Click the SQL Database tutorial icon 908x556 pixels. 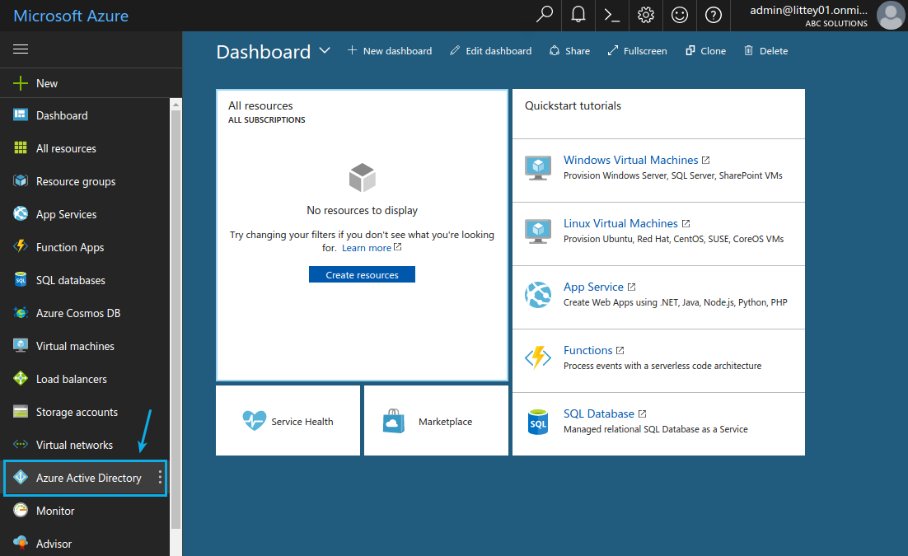pyautogui.click(x=538, y=423)
